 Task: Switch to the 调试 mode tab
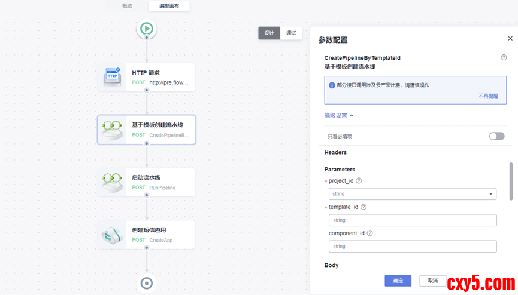tap(291, 33)
